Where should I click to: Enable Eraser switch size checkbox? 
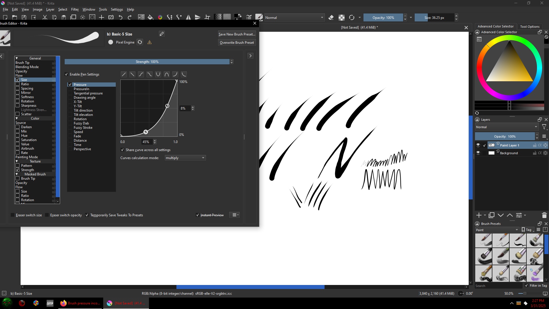13,215
